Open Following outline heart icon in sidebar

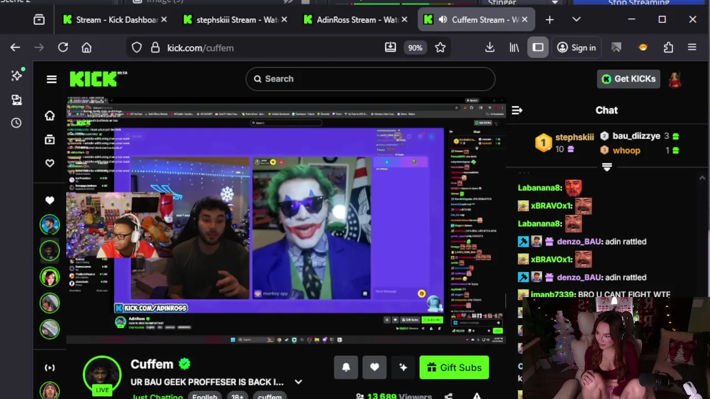(x=49, y=163)
